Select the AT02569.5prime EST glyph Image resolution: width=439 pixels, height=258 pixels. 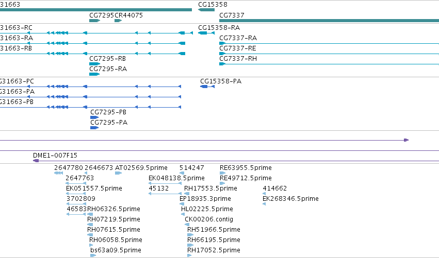tap(119, 173)
